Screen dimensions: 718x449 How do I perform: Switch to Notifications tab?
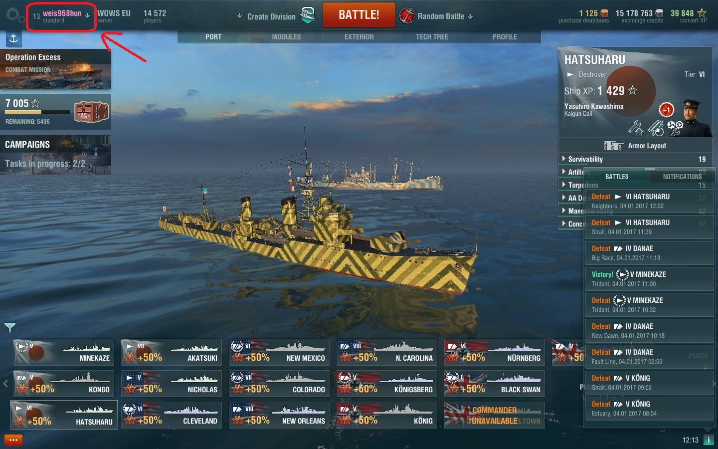click(682, 177)
